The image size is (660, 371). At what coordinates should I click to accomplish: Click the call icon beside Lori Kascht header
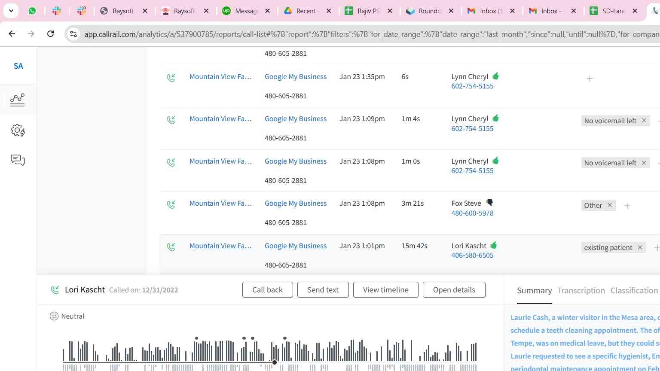pos(55,290)
